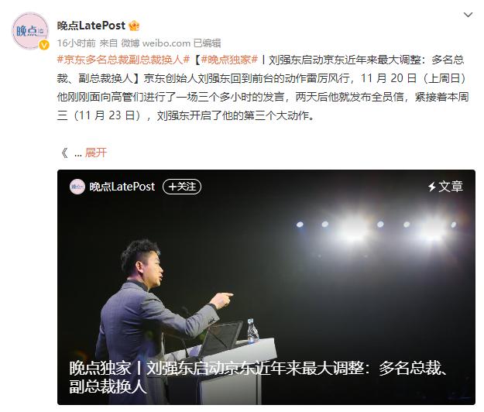This screenshot has height=412, width=484.
Task: Click 晚点LatePost name in article card
Action: [x=122, y=187]
